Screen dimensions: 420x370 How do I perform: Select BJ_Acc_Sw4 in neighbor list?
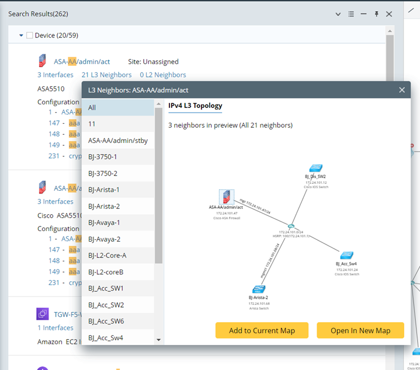(x=118, y=338)
